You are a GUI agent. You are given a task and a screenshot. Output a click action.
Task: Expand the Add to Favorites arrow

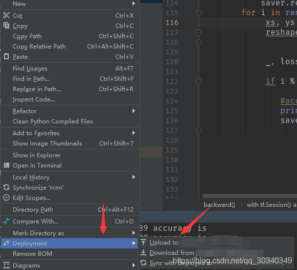click(134, 133)
